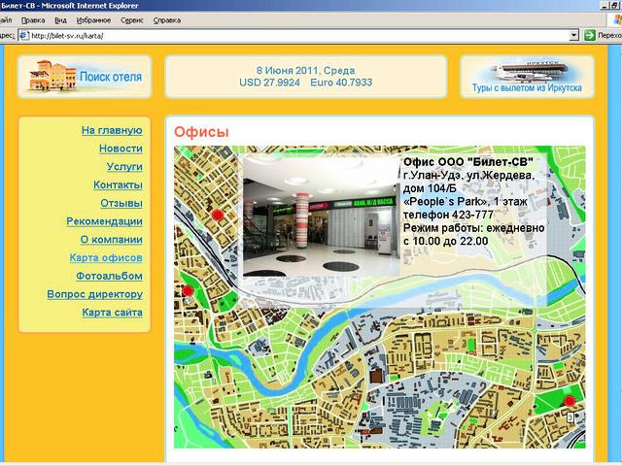Viewport: 622px width, 466px height.
Task: Click the office interior photo thumbnail
Action: point(321,216)
